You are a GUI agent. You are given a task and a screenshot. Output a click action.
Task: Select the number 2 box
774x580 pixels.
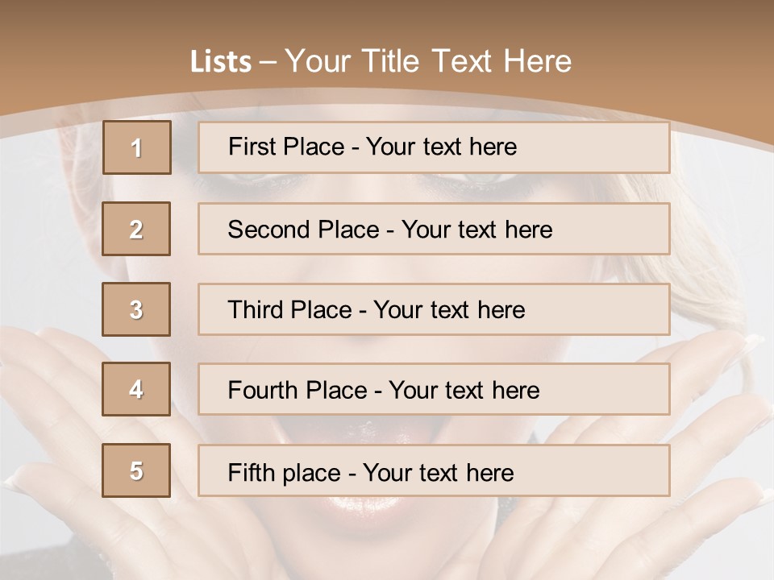coord(136,229)
